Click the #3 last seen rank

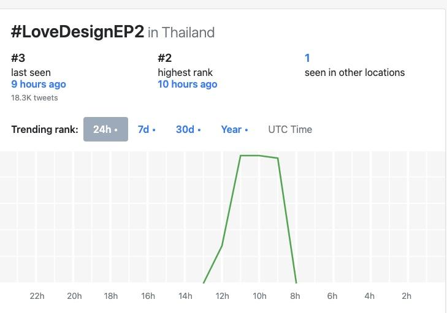pyautogui.click(x=18, y=58)
